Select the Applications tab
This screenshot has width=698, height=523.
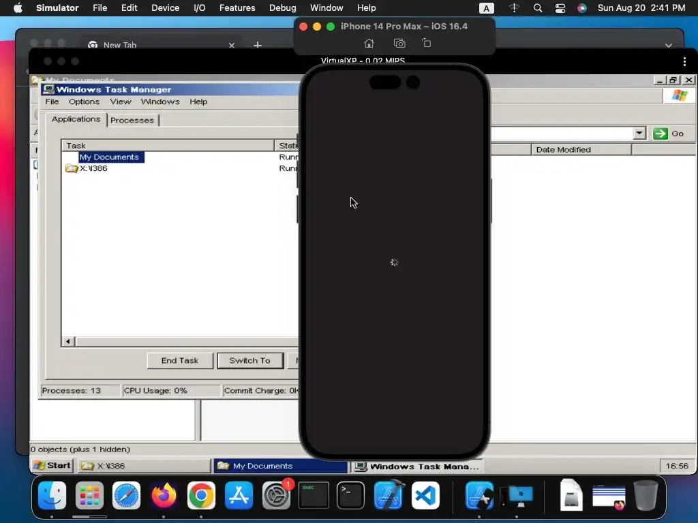(76, 119)
